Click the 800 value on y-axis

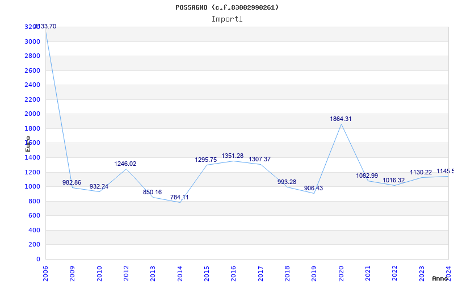tap(35, 201)
